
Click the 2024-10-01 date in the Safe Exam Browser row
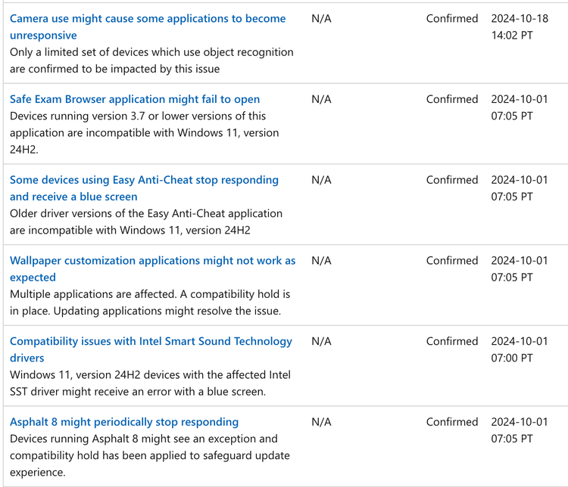pyautogui.click(x=520, y=107)
